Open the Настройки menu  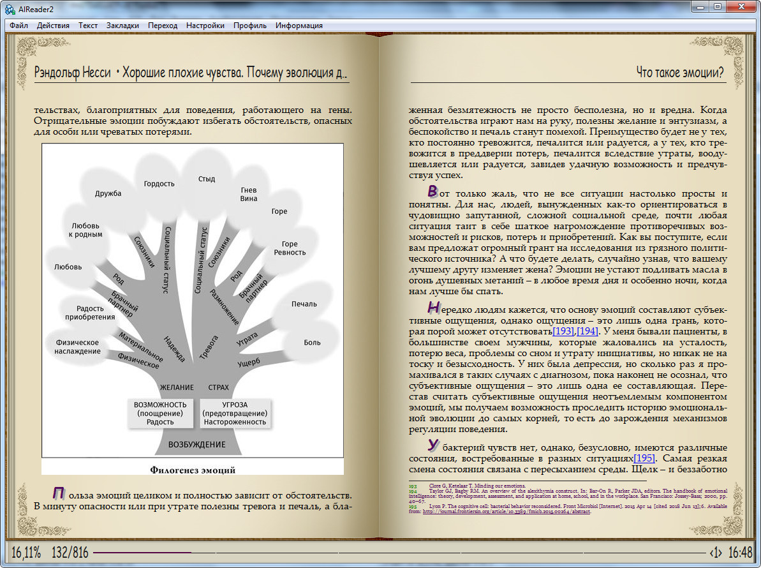(x=205, y=26)
